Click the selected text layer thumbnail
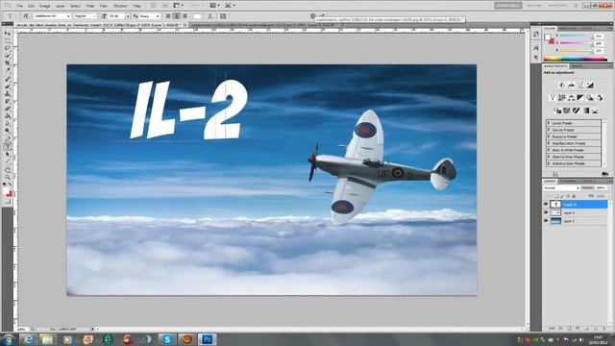The width and height of the screenshot is (615, 346). click(555, 205)
